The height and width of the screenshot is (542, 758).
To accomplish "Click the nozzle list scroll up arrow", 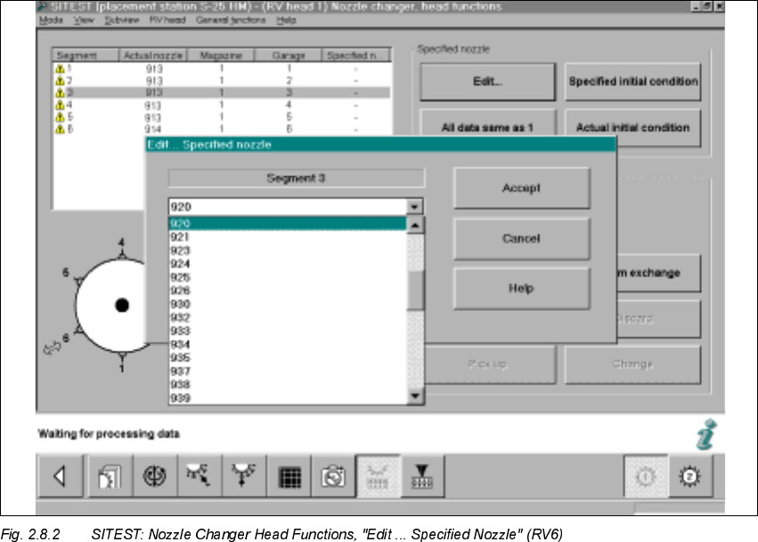I will [415, 225].
